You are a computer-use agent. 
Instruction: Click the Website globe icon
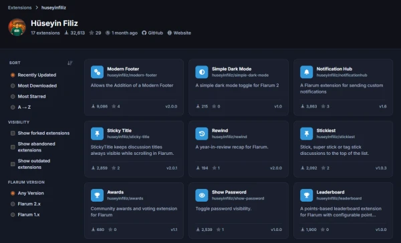coord(170,33)
